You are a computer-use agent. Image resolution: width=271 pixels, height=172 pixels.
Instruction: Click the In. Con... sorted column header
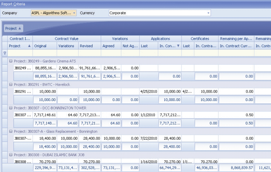click(x=170, y=46)
